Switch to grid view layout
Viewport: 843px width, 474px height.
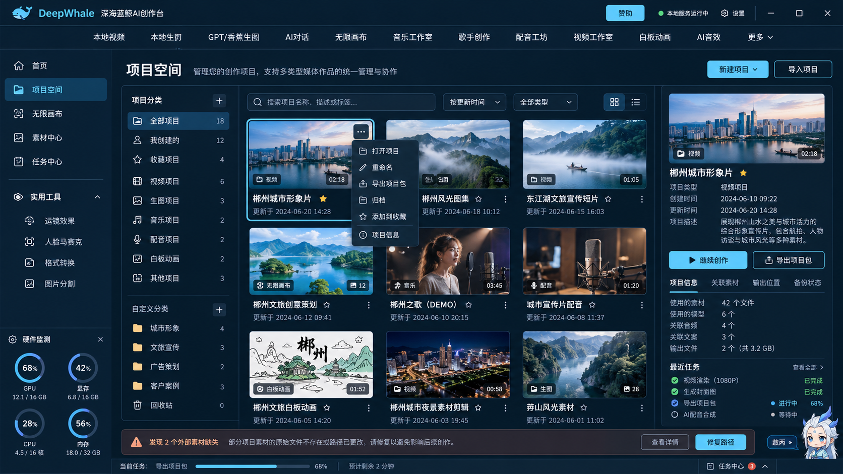(x=614, y=102)
